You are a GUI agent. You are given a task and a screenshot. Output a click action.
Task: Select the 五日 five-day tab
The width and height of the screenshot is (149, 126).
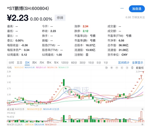click(19, 63)
